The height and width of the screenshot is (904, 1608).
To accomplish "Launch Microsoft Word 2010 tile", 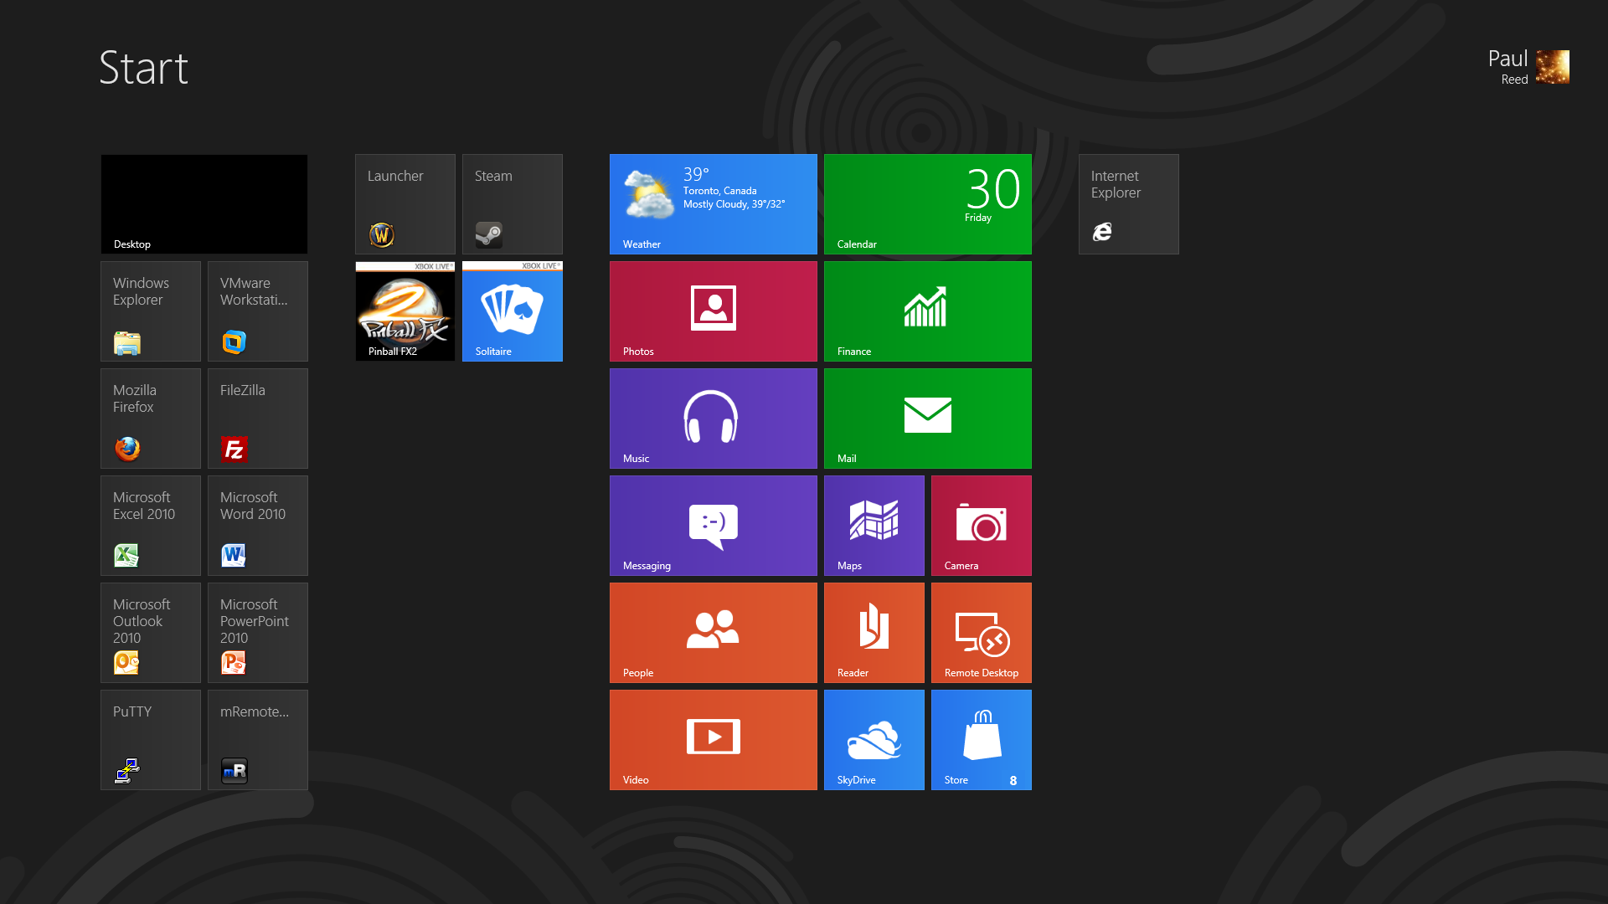I will pyautogui.click(x=258, y=526).
